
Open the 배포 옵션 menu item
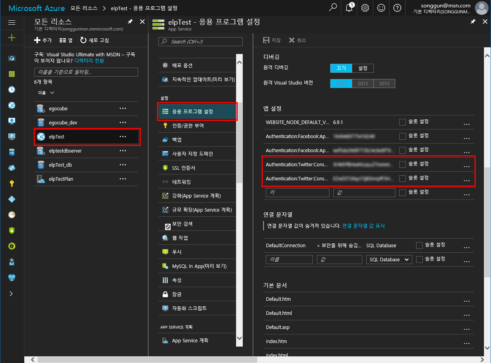[197, 65]
